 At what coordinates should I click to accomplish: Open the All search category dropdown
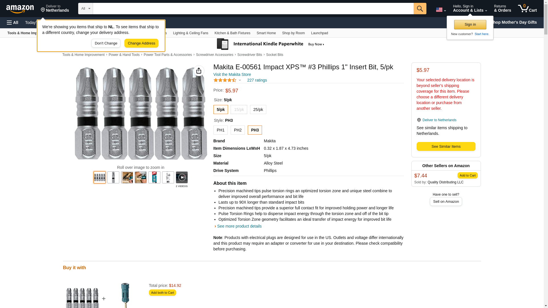coord(86,9)
